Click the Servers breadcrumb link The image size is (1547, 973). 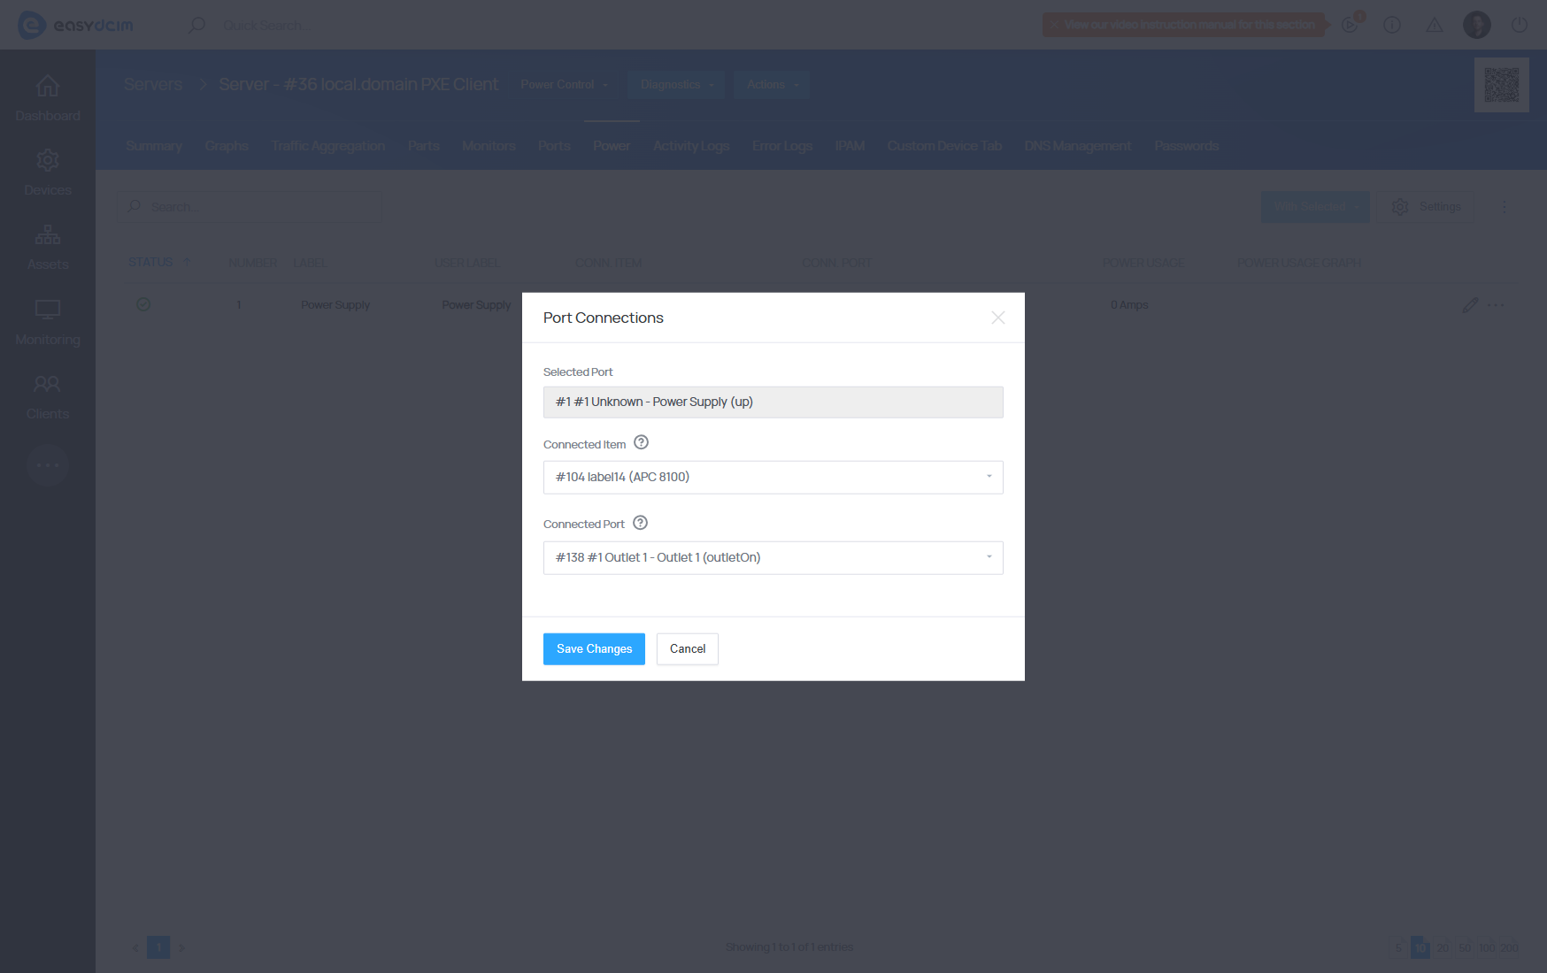(153, 84)
